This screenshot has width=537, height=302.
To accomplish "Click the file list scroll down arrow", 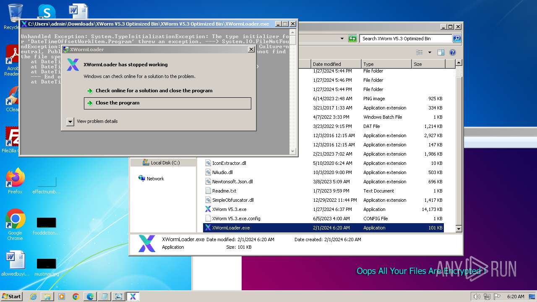I will point(459,229).
